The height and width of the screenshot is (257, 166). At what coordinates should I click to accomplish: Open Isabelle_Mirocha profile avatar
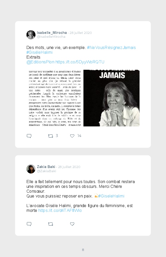pos(31,35)
